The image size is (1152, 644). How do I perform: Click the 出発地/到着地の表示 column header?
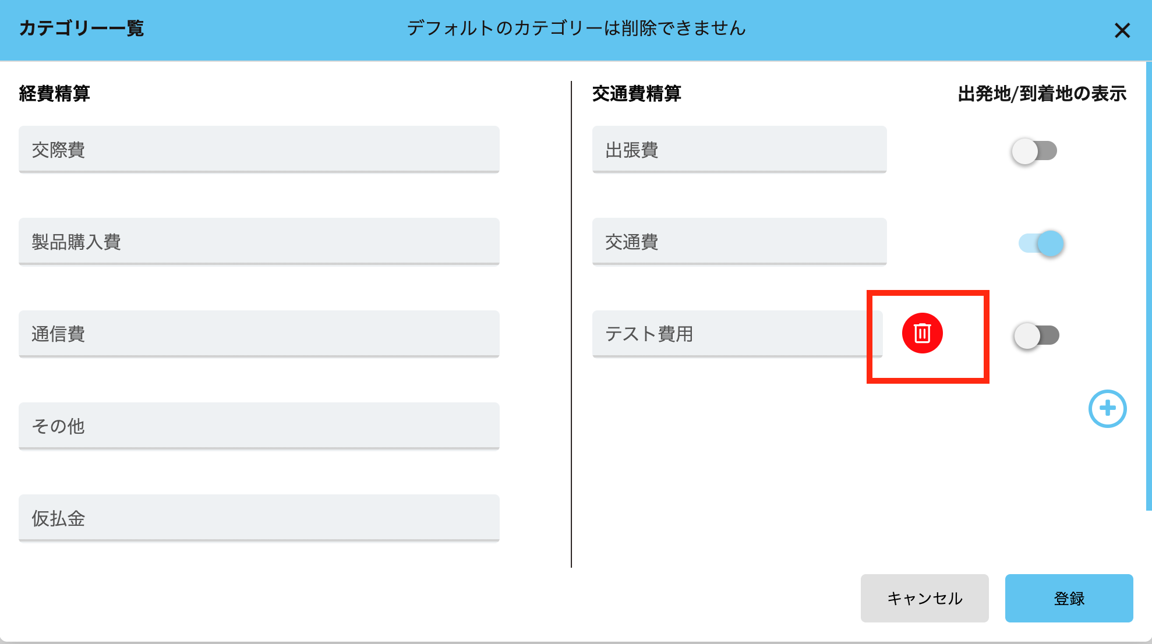[1042, 94]
